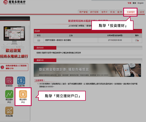Image resolution: width=146 pixels, height=122 pixels.
Task: Click the CMB Wing Lung Bank logo
Action: click(x=15, y=2)
